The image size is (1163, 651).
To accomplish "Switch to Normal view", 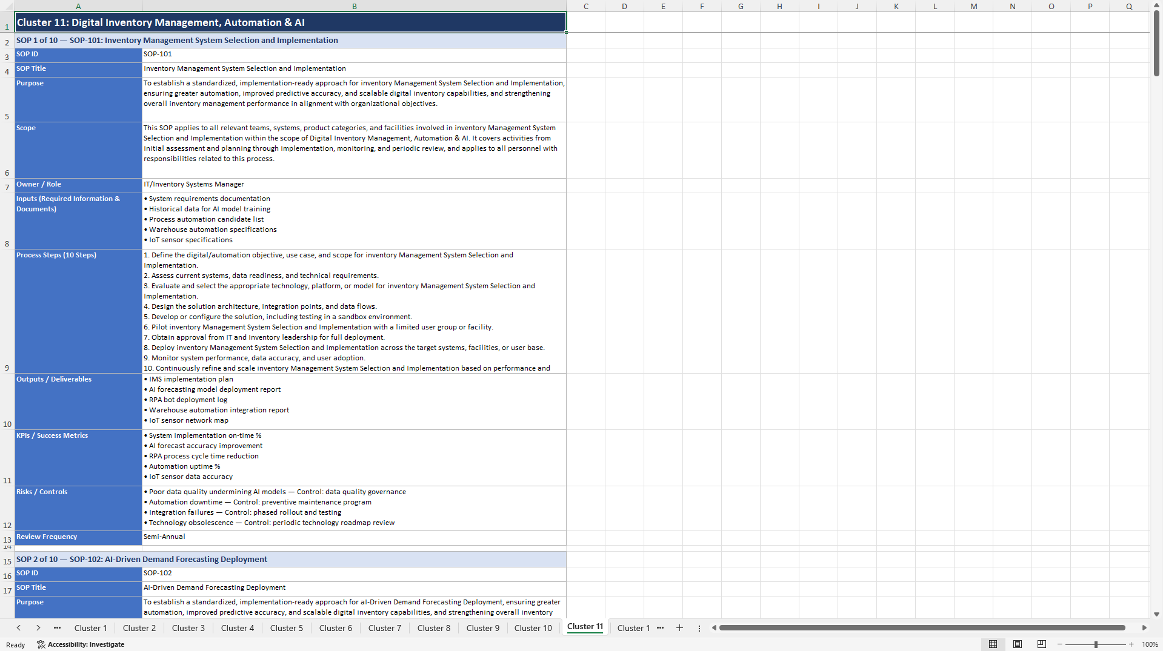I will 993,644.
